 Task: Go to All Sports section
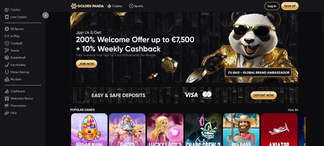pos(14,29)
